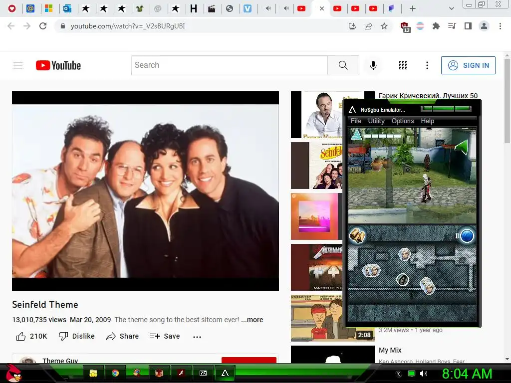Image resolution: width=511 pixels, height=383 pixels.
Task: Open the Chrome three-dot menu
Action: (x=500, y=26)
